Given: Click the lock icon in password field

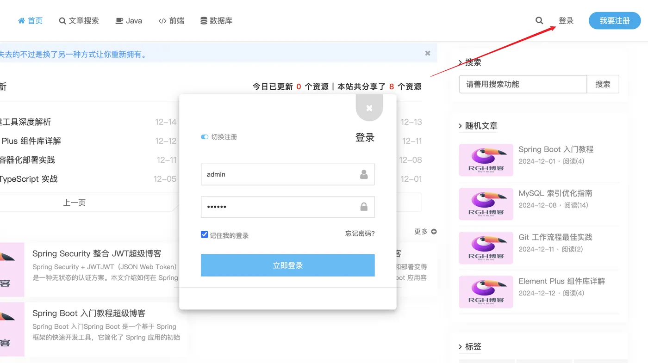Looking at the screenshot, I should (x=364, y=207).
